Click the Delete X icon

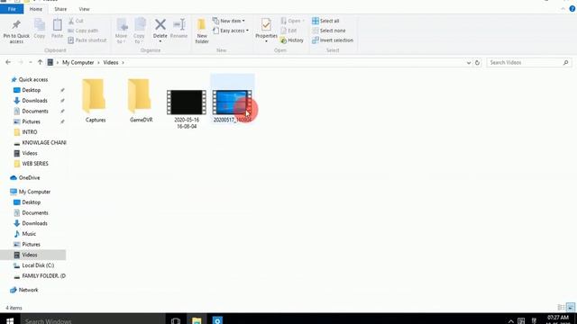tap(160, 25)
